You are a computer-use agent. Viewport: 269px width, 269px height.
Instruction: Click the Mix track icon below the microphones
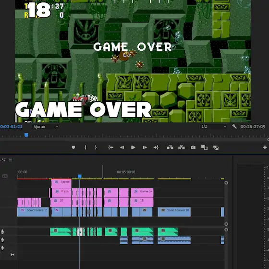click(12, 255)
